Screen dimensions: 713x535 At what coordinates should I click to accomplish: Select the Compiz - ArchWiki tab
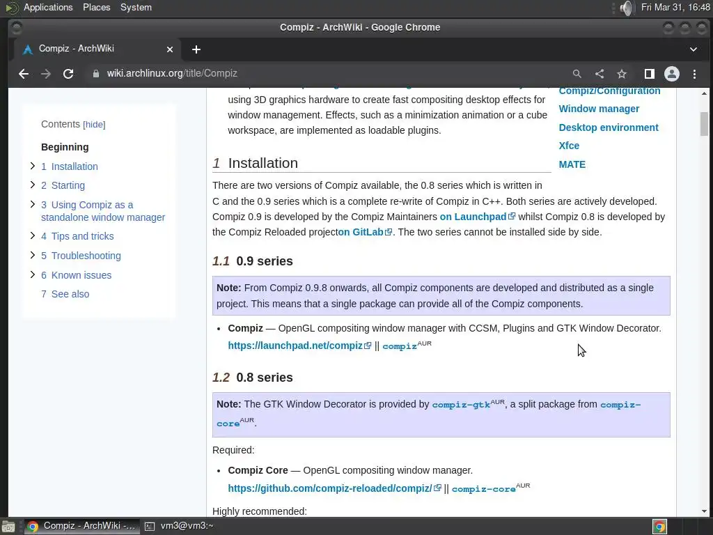pyautogui.click(x=97, y=49)
